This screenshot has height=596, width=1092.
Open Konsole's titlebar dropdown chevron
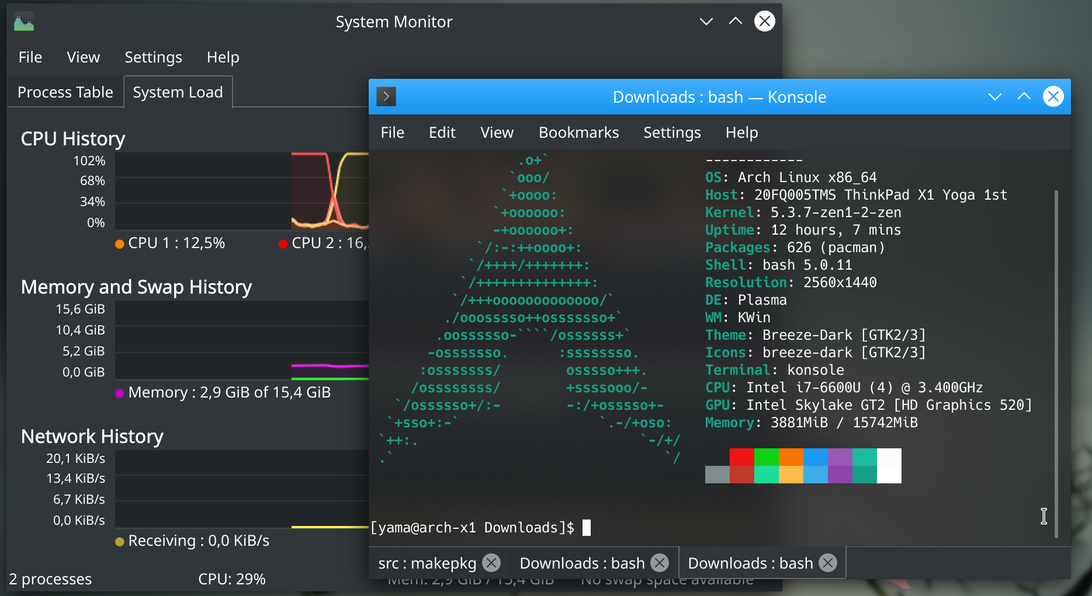994,96
